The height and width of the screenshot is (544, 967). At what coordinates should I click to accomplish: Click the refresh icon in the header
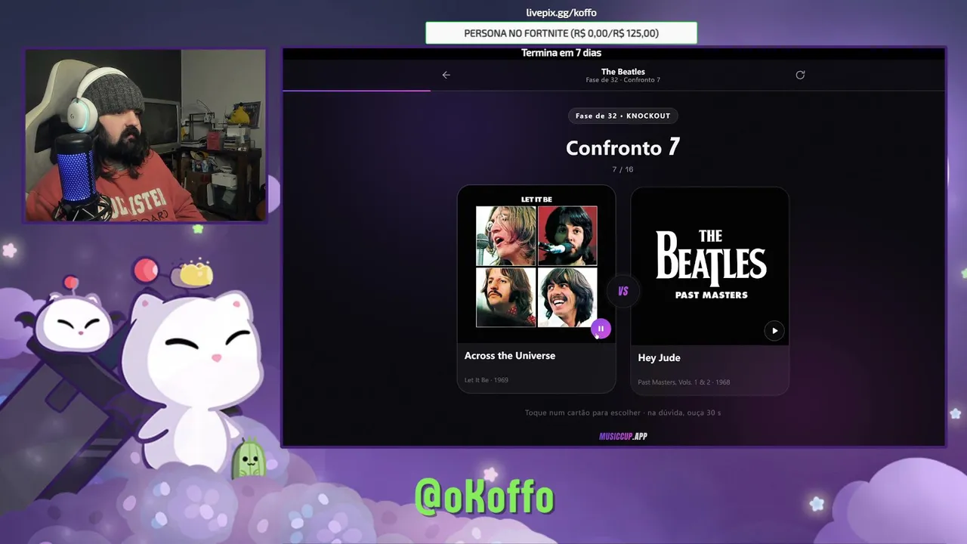(800, 75)
